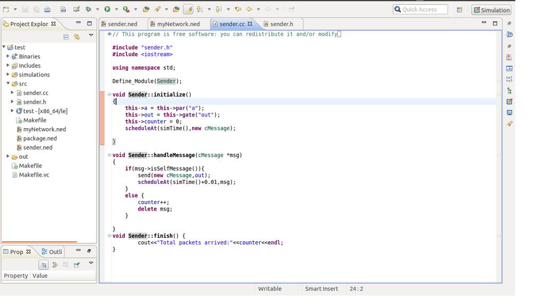Image resolution: width=545 pixels, height=303 pixels.
Task: Go to Next Annotation arrow icon
Action: point(200,10)
